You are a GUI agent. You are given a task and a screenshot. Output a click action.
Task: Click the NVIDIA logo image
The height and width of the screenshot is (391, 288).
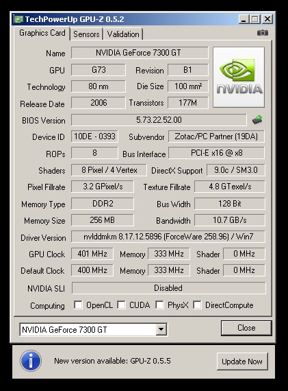[x=239, y=78]
